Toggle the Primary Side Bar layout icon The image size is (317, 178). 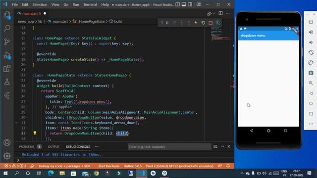click(x=177, y=4)
